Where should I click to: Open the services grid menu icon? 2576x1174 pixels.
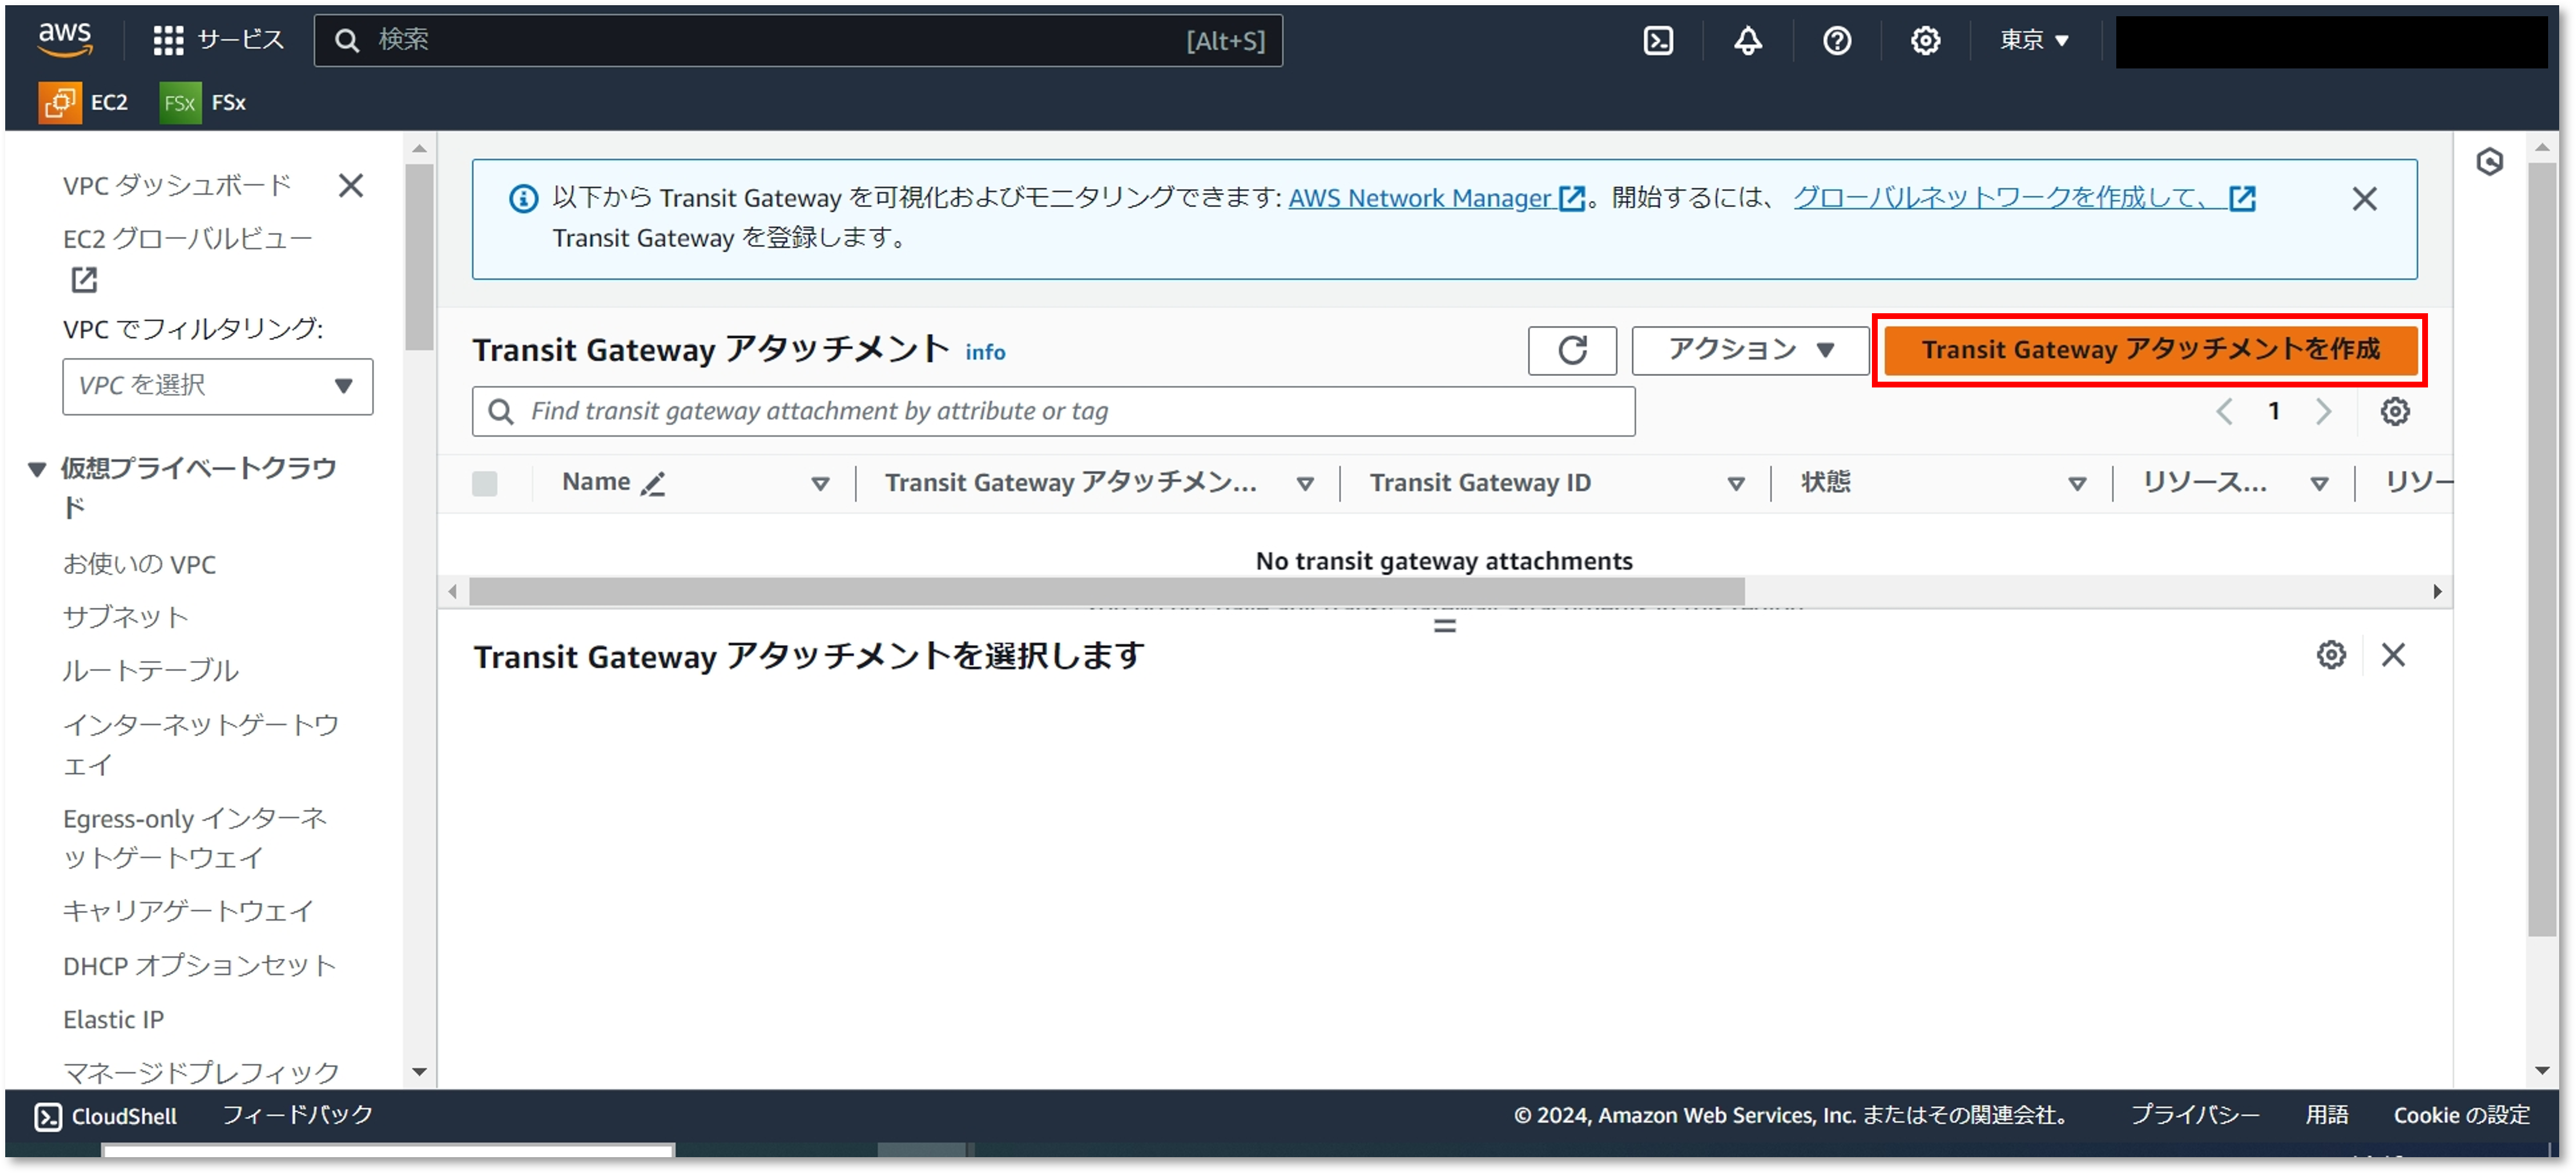tap(168, 41)
